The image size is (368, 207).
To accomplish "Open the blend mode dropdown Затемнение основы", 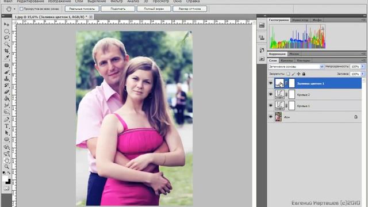I will click(x=296, y=67).
